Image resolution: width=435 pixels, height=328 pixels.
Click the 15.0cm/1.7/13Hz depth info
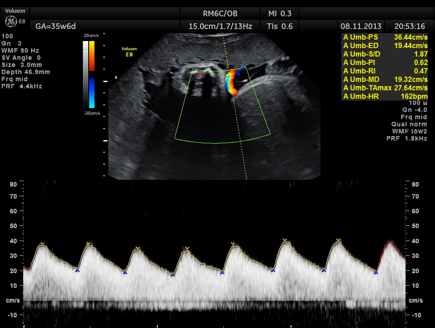pos(220,26)
